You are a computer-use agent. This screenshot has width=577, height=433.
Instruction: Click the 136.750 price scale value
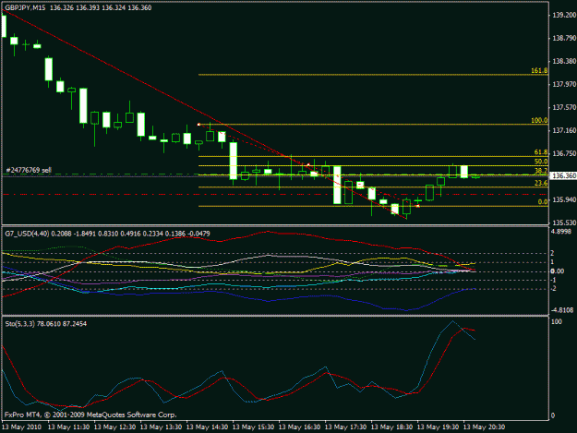coord(564,153)
